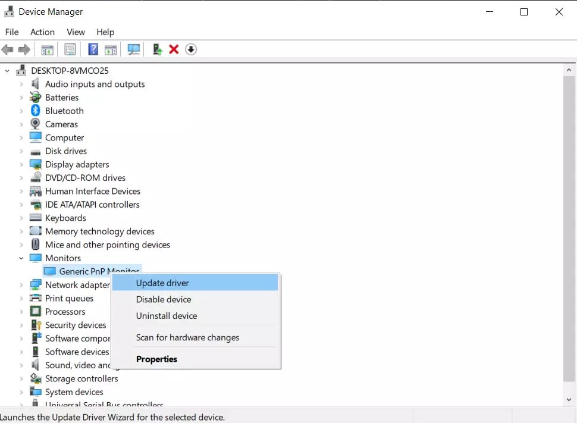The height and width of the screenshot is (423, 577).
Task: Select DESKTOP-8VMCO25 computer name
Action: tap(70, 70)
